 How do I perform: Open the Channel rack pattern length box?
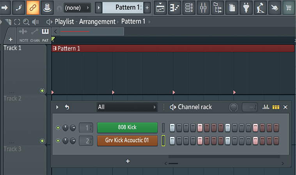click(250, 107)
